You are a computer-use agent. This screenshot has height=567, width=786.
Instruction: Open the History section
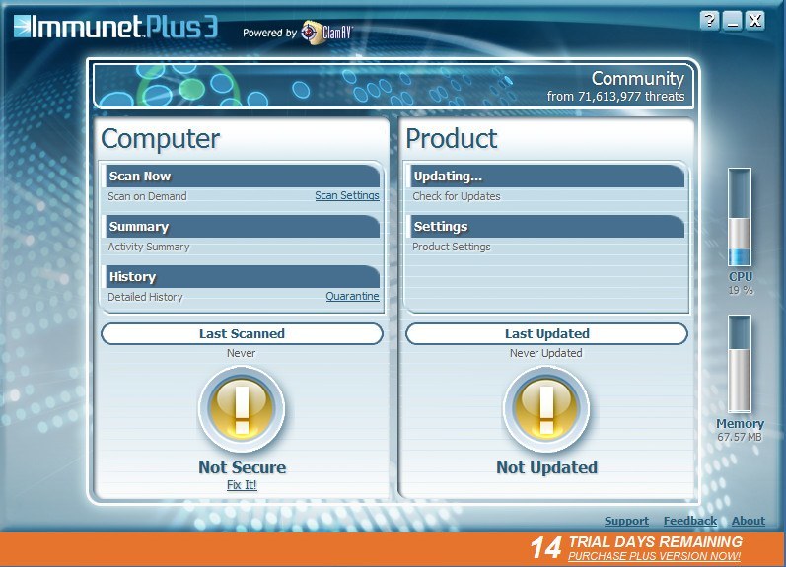[243, 276]
